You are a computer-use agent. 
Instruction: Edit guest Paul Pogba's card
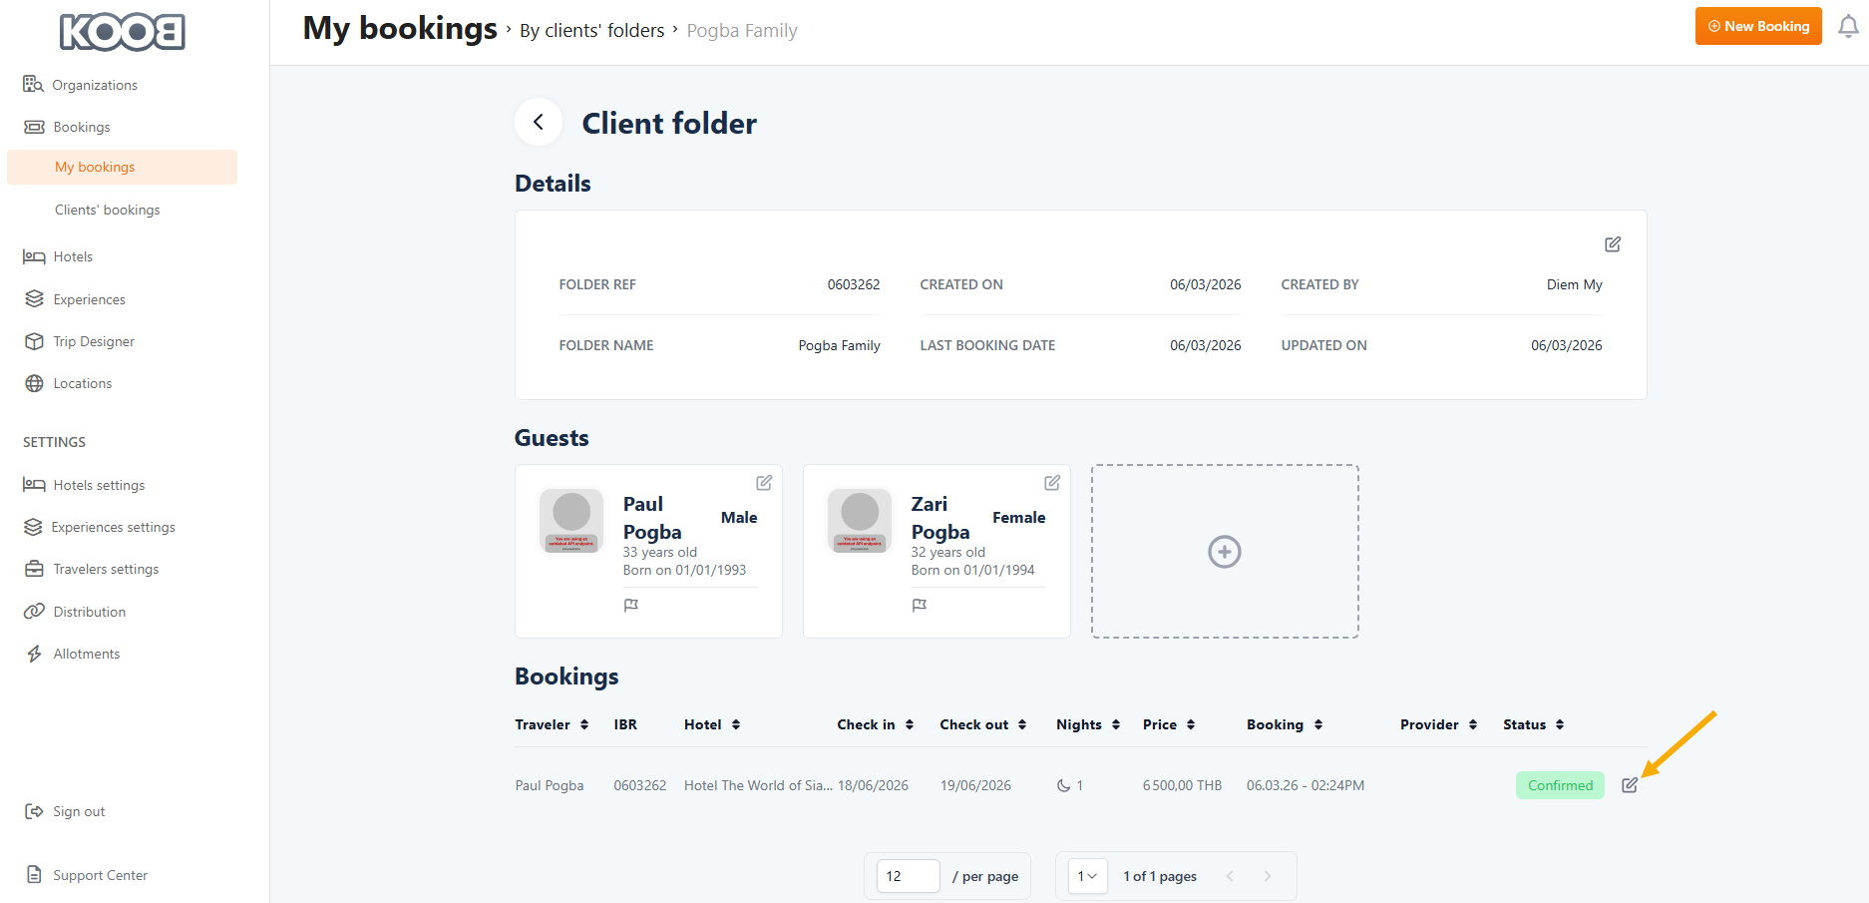click(x=764, y=483)
